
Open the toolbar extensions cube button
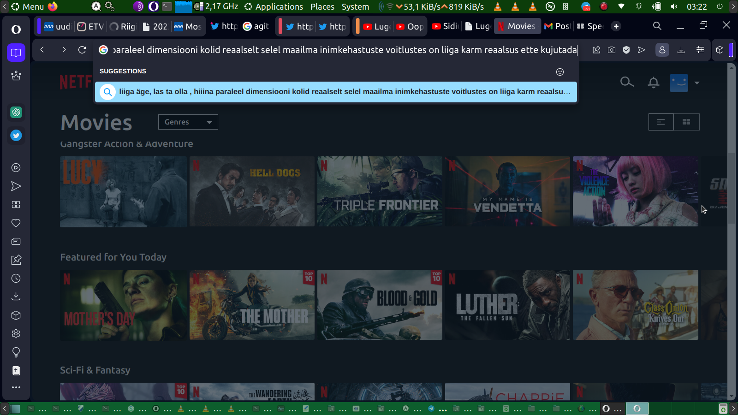point(720,50)
